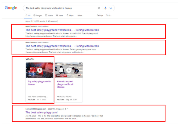The height and width of the screenshot is (128, 178).
Task: Select the All results tab
Action: coord(28,15)
